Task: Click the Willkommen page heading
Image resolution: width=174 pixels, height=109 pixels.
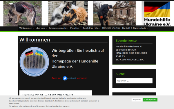Action: pyautogui.click(x=35, y=40)
